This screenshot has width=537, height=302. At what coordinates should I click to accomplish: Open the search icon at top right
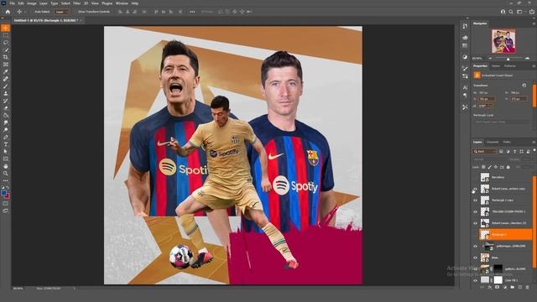click(511, 12)
